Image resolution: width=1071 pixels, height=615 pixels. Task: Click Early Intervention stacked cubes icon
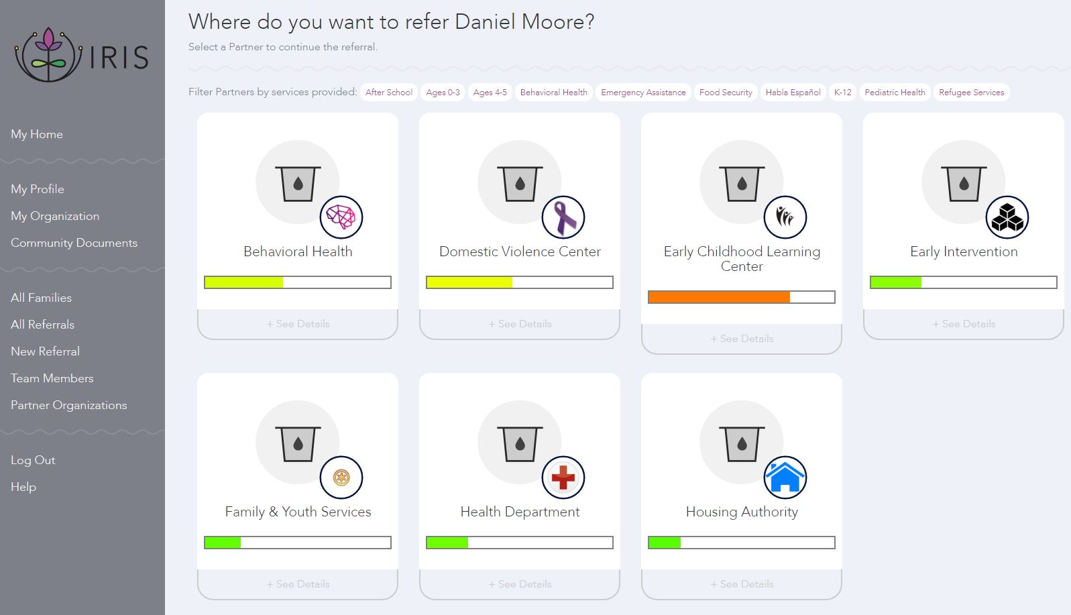click(1007, 217)
